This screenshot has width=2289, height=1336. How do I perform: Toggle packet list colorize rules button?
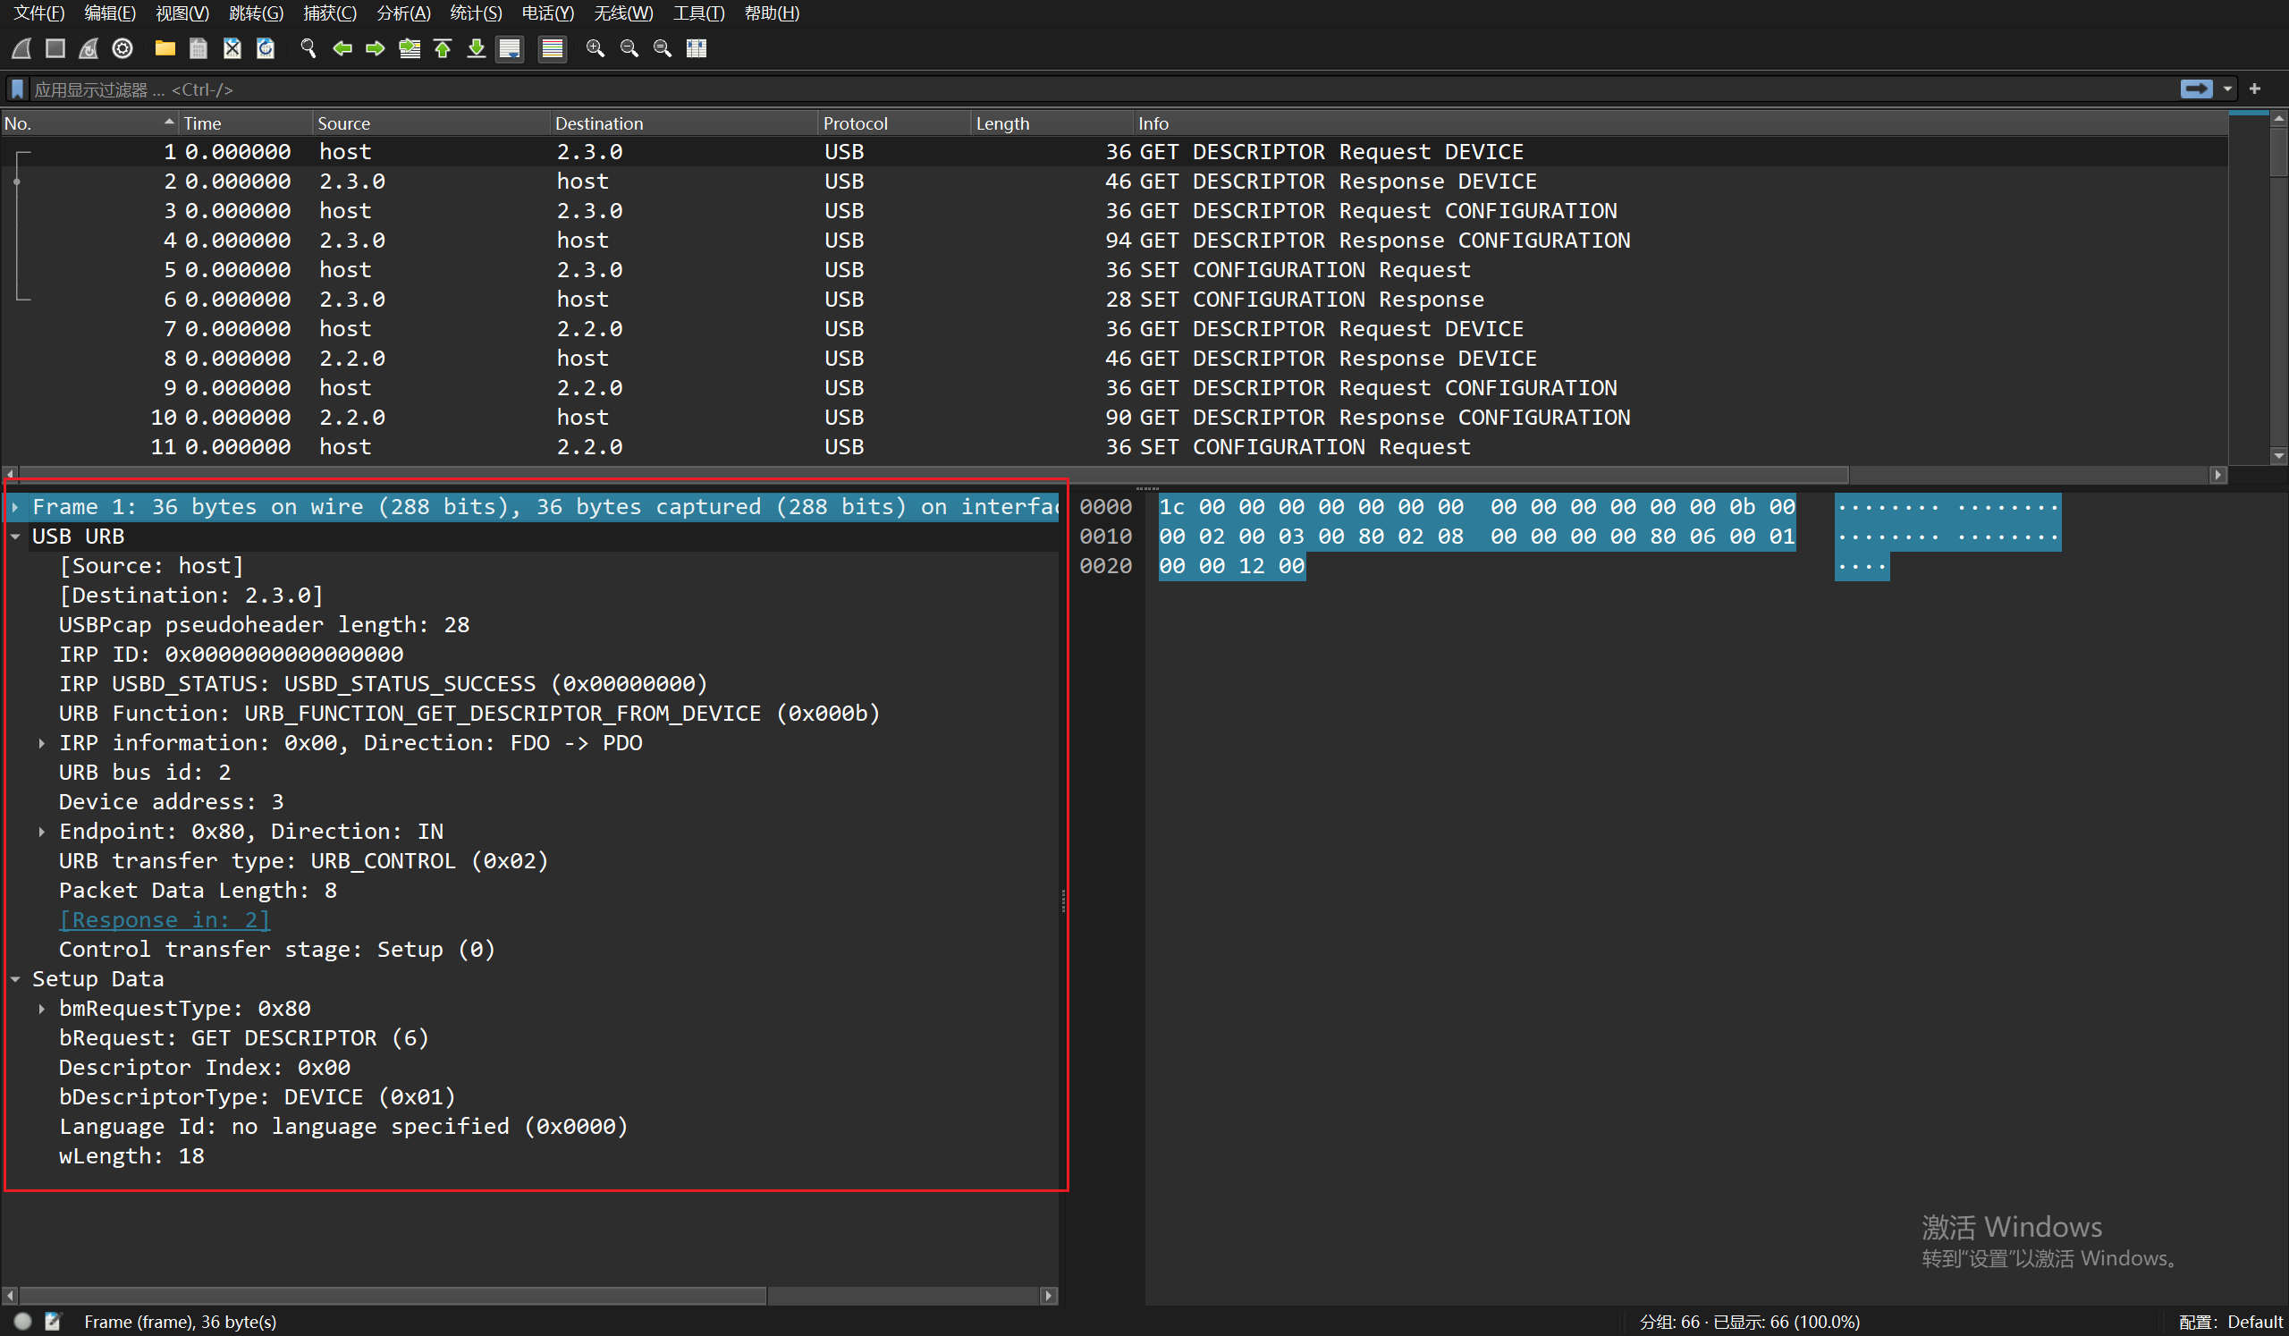point(553,48)
